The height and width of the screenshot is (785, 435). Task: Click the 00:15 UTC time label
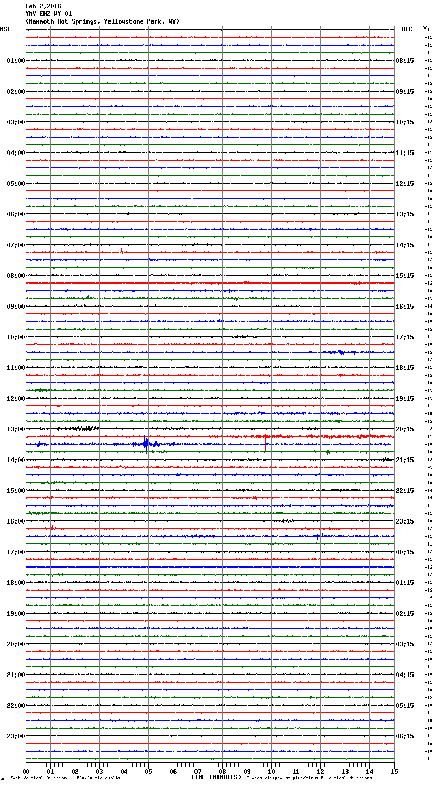405,552
